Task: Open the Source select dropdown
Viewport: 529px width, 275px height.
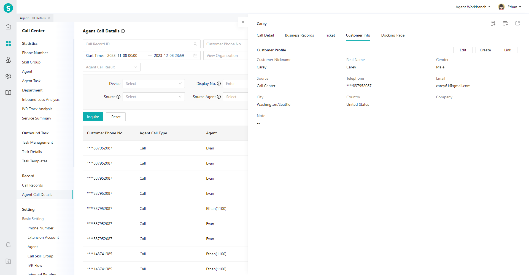Action: coord(154,97)
